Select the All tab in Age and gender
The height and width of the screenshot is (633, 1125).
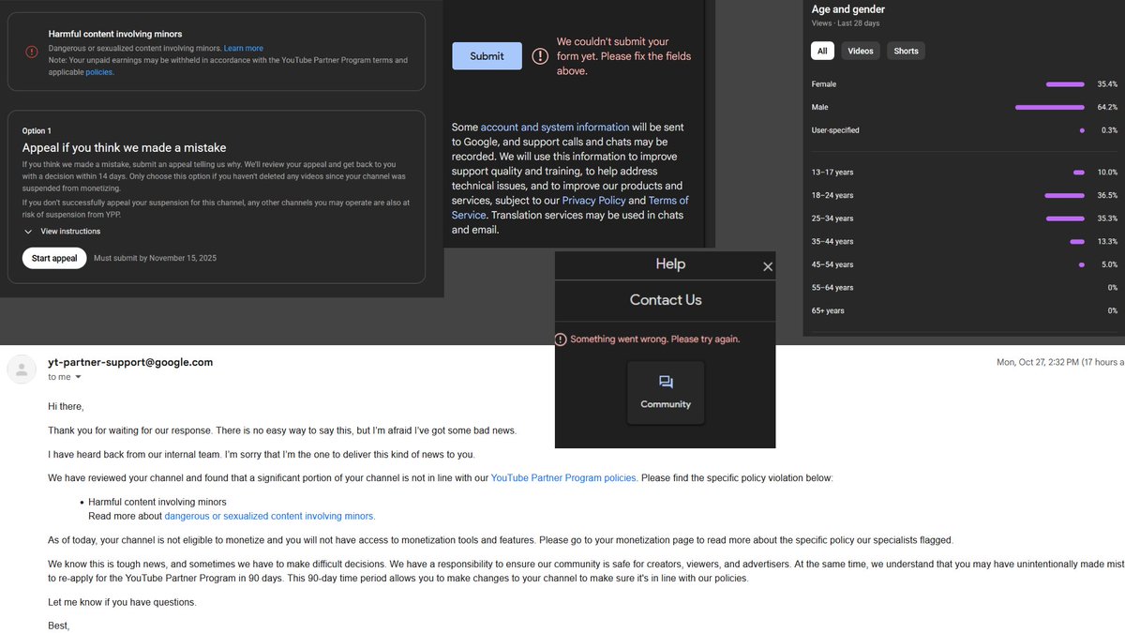click(x=822, y=51)
